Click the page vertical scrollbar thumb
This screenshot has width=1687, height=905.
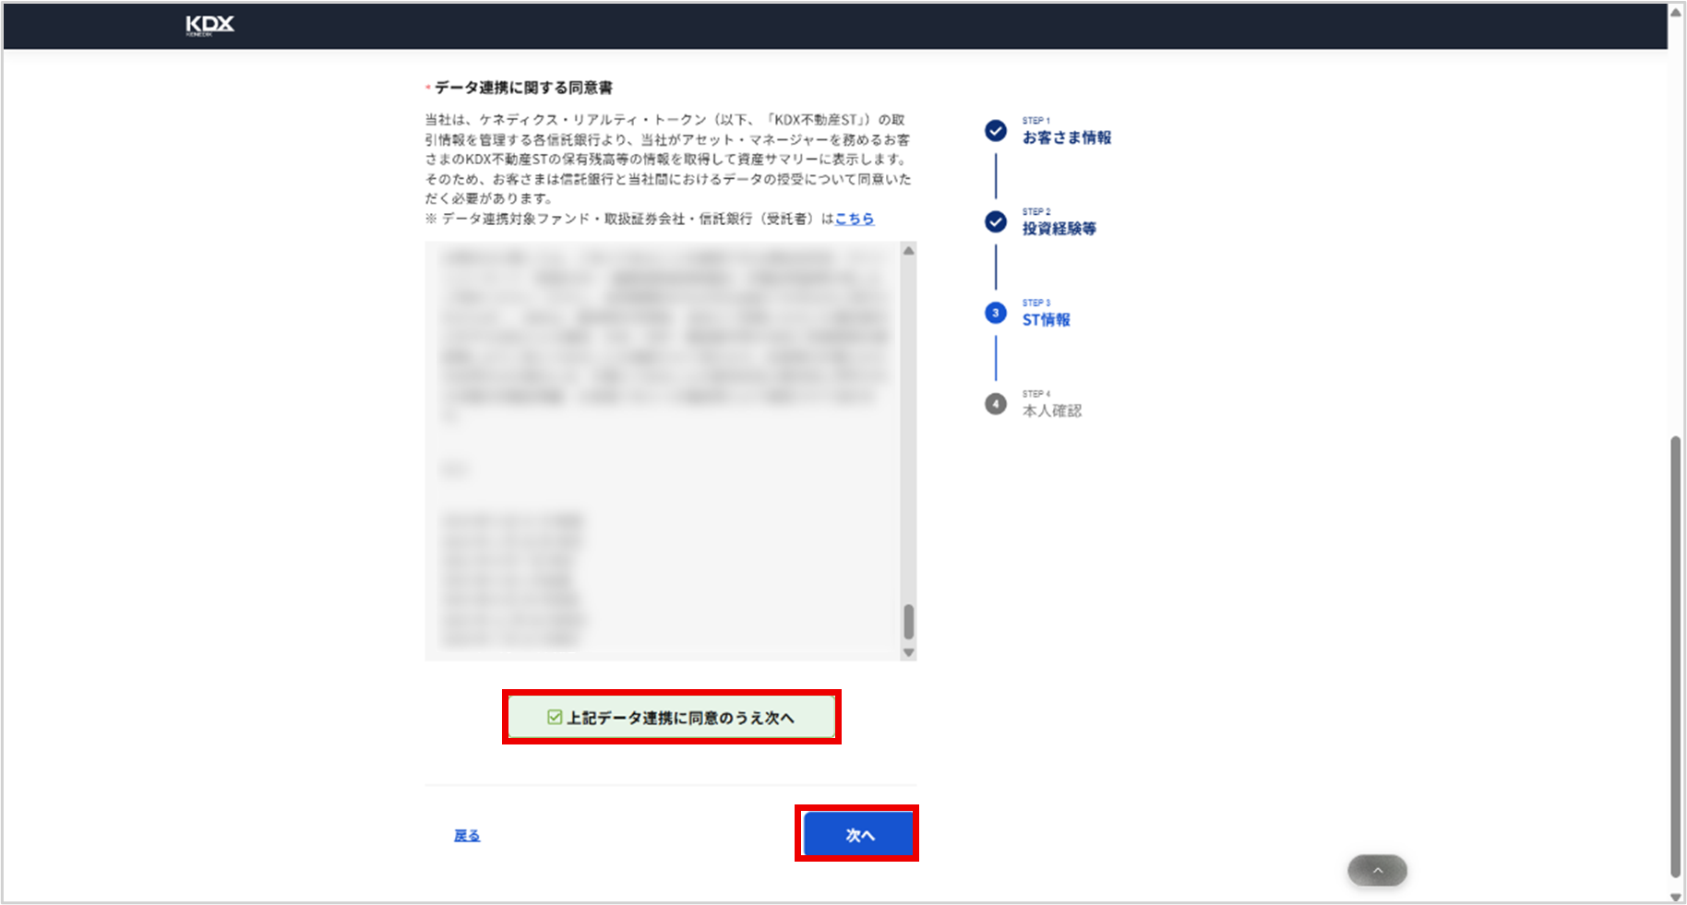point(1676,657)
